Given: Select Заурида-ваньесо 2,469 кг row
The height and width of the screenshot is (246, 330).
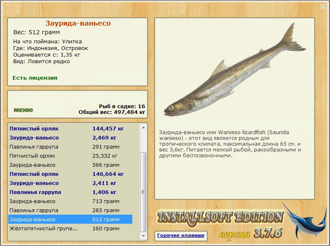Looking at the screenshot, I should (70, 137).
